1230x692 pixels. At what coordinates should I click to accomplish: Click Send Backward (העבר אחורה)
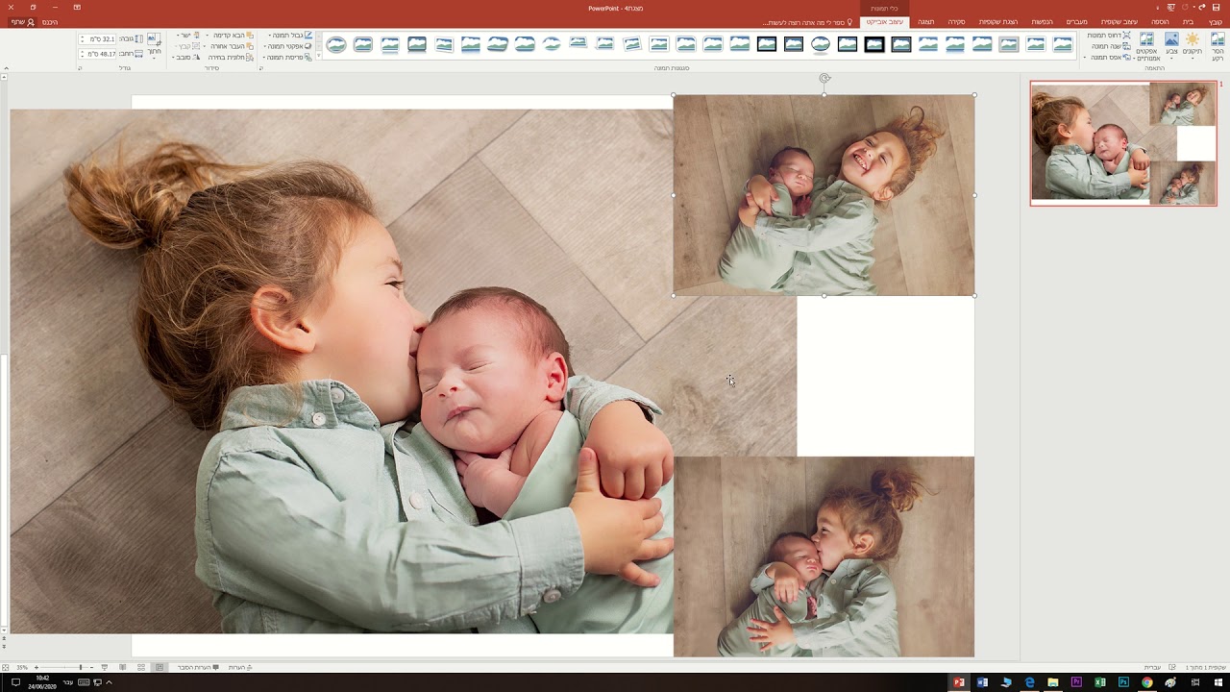point(231,46)
